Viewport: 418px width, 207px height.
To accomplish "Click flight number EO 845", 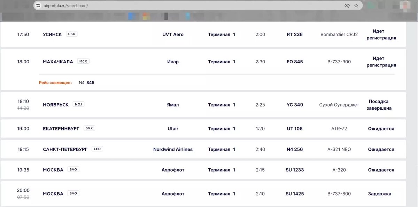I will 295,62.
